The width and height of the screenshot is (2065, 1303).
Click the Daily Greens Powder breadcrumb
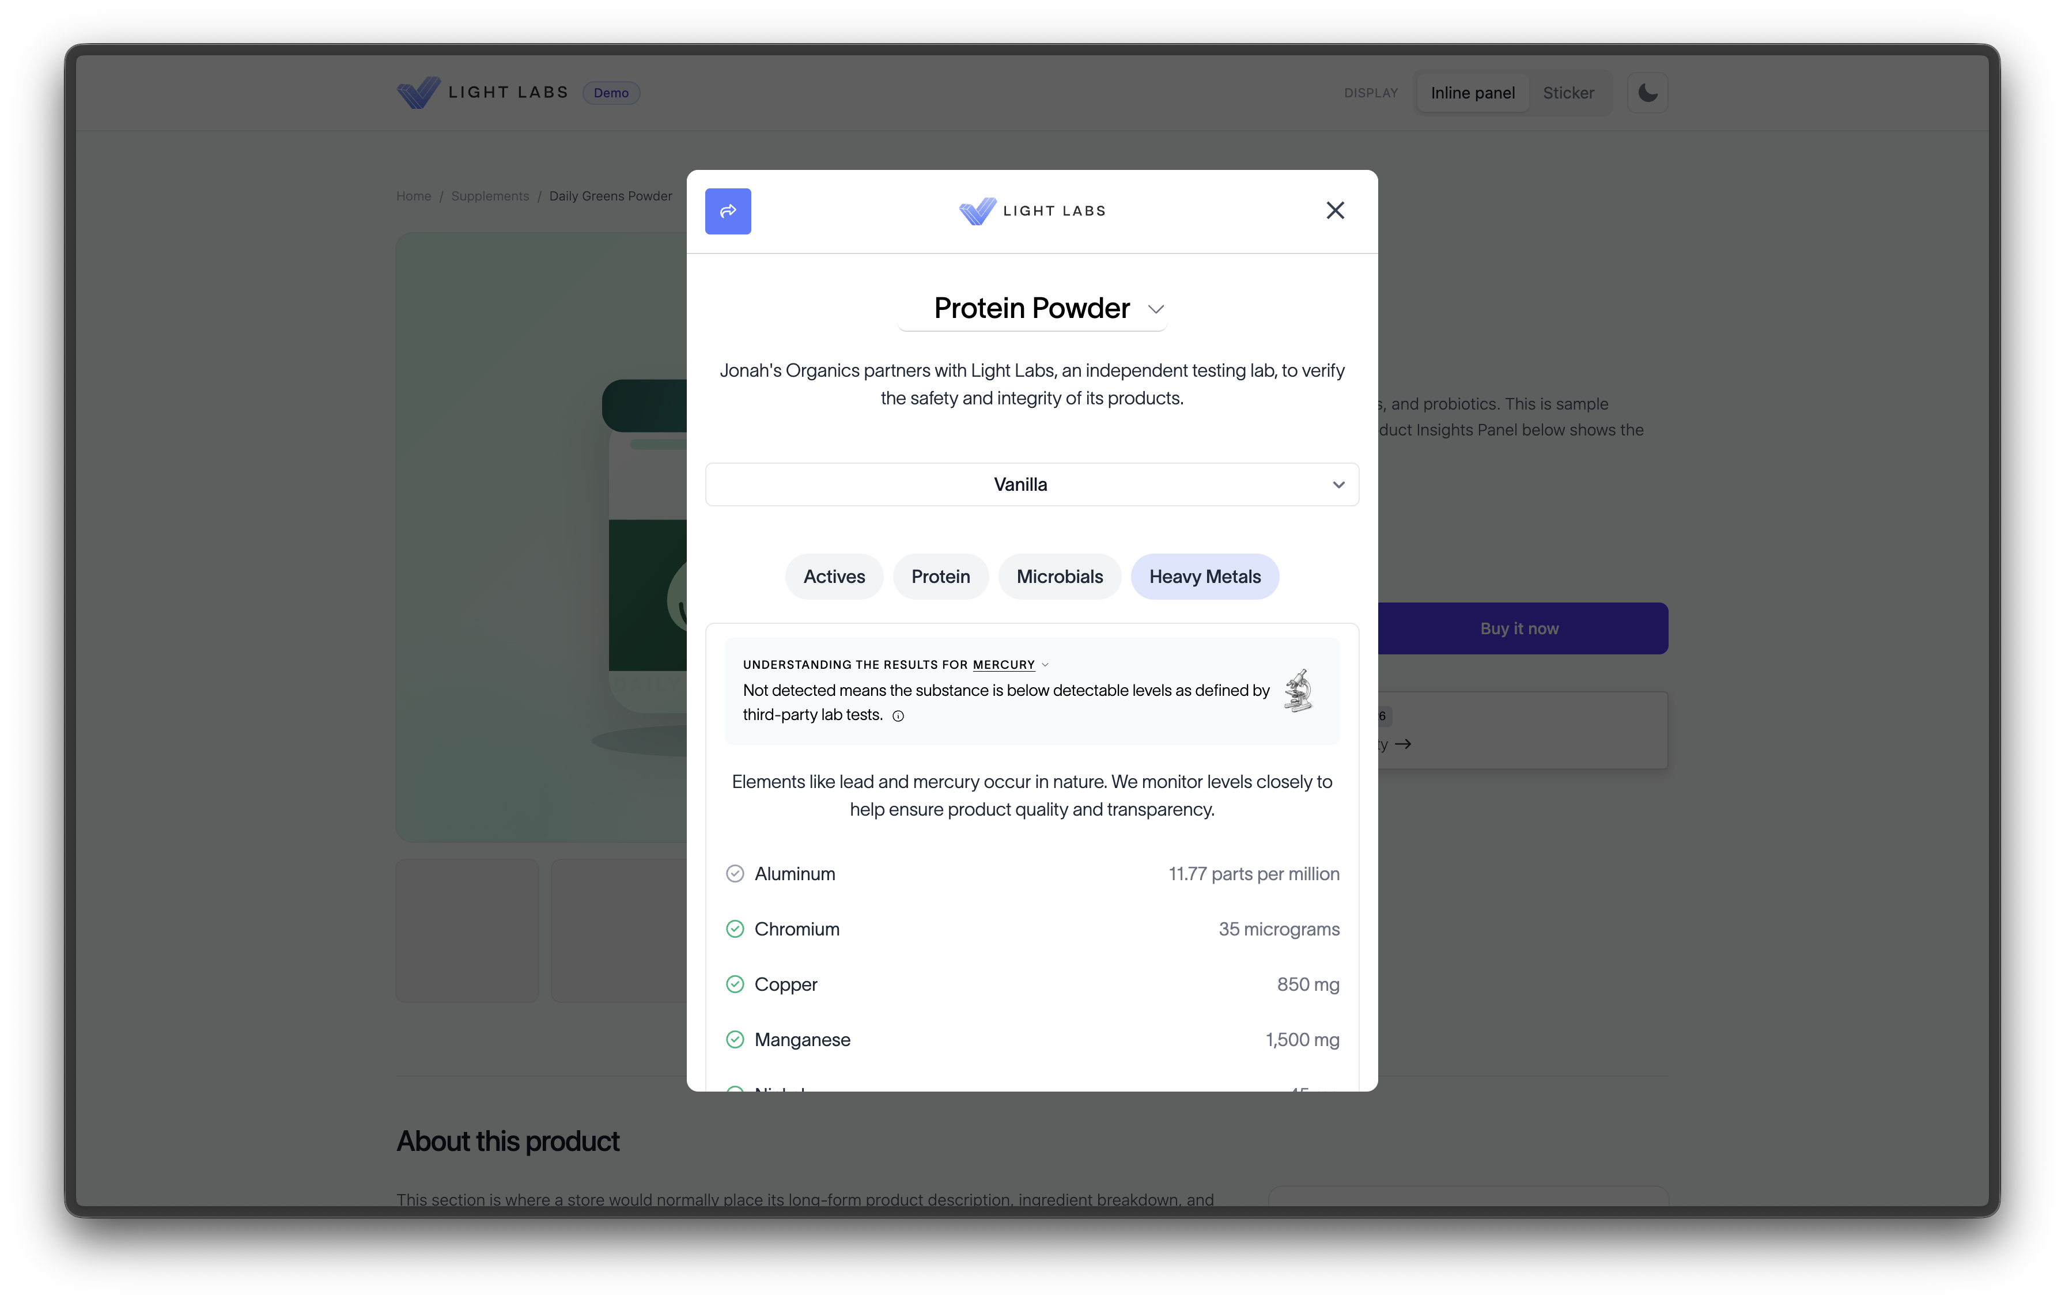(611, 196)
